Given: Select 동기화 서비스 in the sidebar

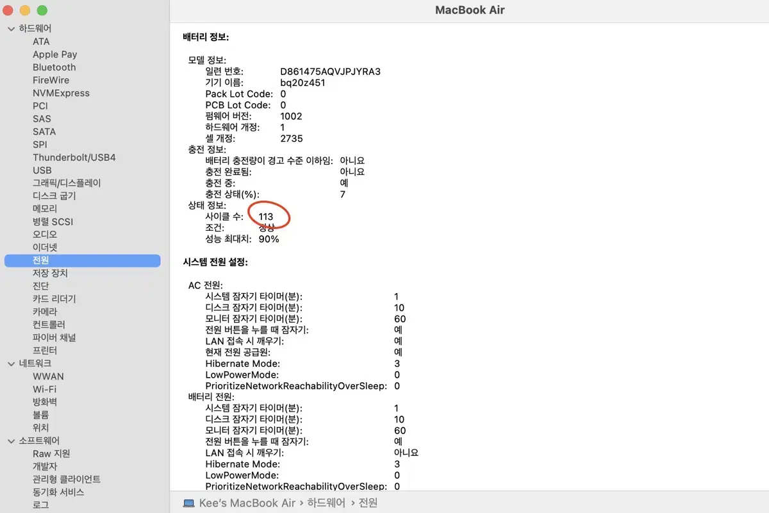Looking at the screenshot, I should tap(58, 492).
